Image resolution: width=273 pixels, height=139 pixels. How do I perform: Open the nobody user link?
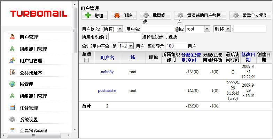pyautogui.click(x=107, y=72)
